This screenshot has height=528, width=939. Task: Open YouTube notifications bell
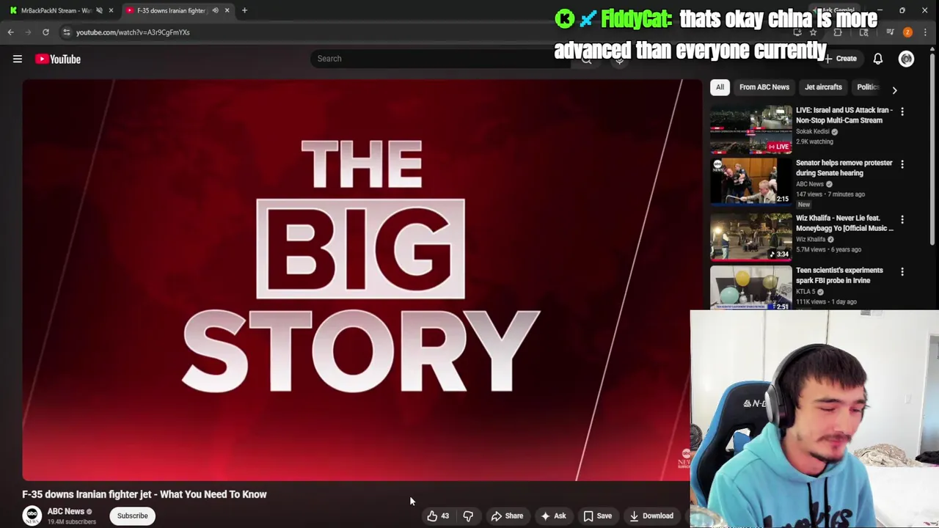(x=877, y=59)
